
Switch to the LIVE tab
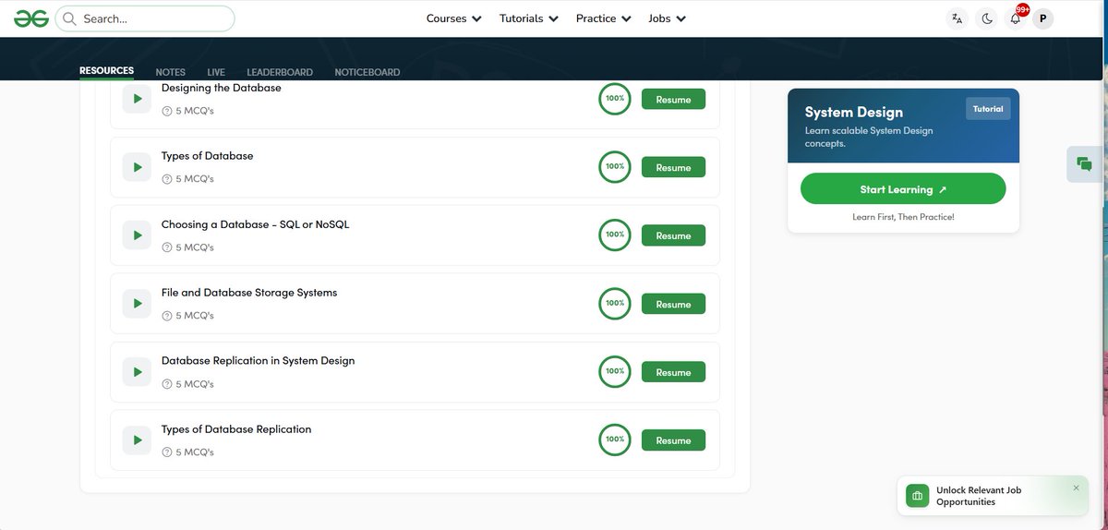point(216,72)
